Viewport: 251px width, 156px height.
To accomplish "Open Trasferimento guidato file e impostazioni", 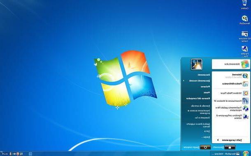I will click(232, 108).
